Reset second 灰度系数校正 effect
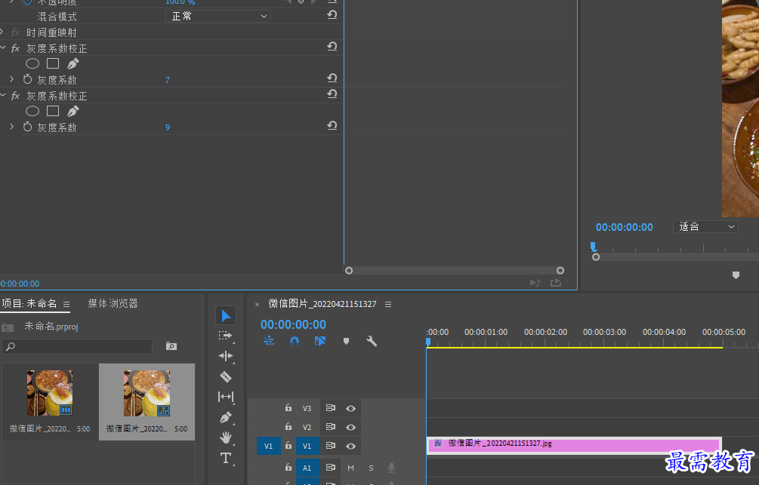This screenshot has height=485, width=759. tap(332, 94)
